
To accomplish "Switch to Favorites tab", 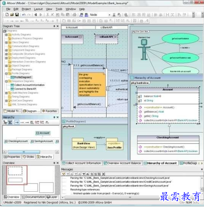I will tap(50, 111).
